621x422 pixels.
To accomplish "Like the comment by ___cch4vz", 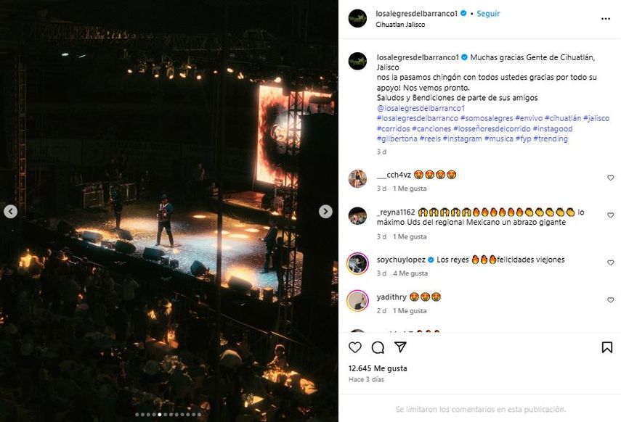I will tap(610, 178).
